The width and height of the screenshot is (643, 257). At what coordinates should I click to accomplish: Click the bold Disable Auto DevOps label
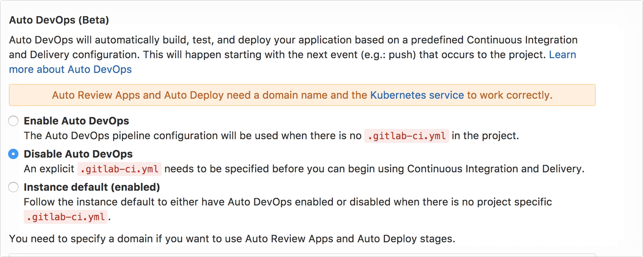click(78, 154)
